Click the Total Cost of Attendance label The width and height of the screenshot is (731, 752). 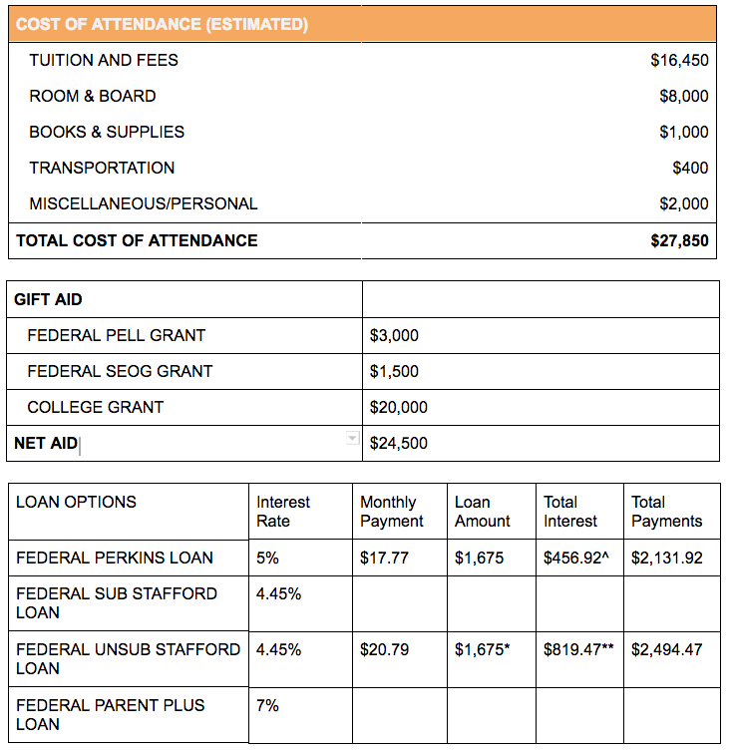pyautogui.click(x=137, y=240)
